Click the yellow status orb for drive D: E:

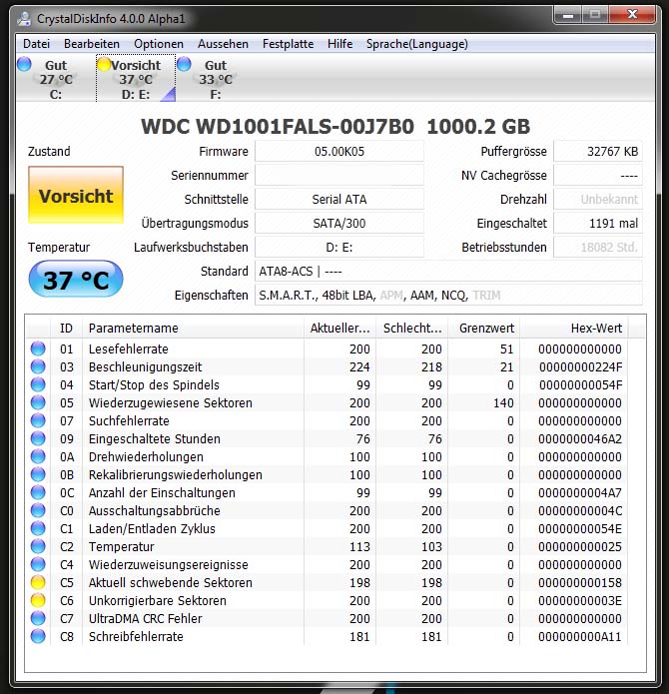pyautogui.click(x=104, y=64)
